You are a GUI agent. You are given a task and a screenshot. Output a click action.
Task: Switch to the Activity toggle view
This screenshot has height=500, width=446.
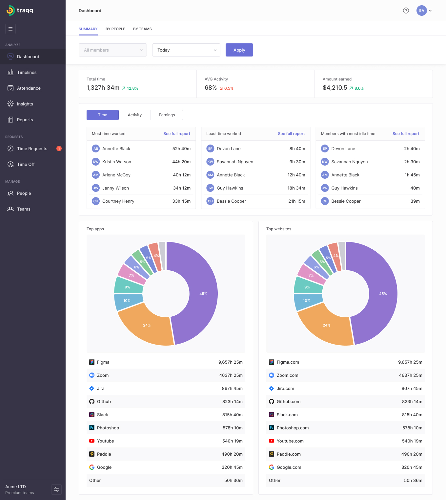135,115
